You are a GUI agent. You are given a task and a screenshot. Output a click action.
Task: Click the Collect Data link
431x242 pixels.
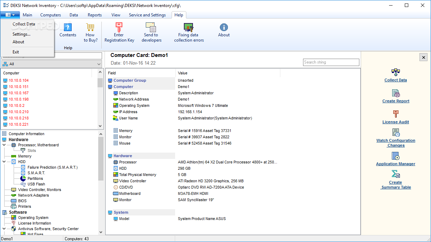pos(396,80)
